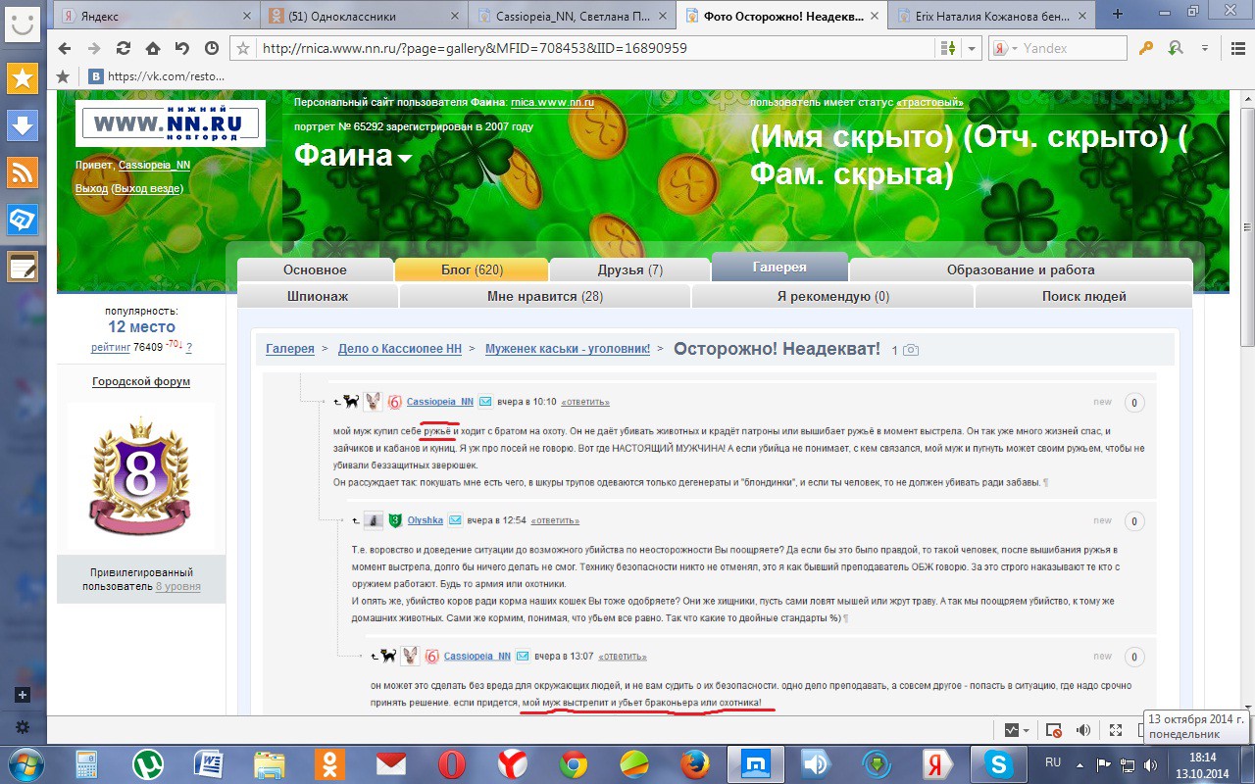Click ответить under Olyshka's comment
Screen dimensions: 1255x784
click(555, 520)
